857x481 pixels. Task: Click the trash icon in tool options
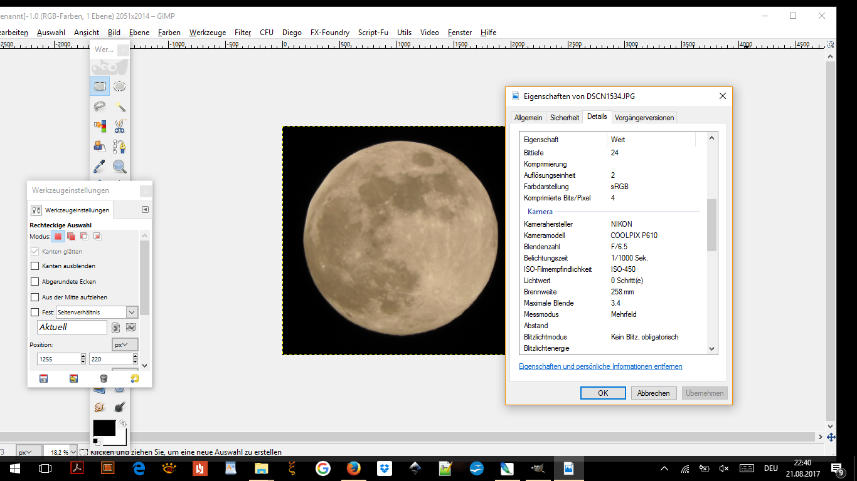[x=104, y=378]
